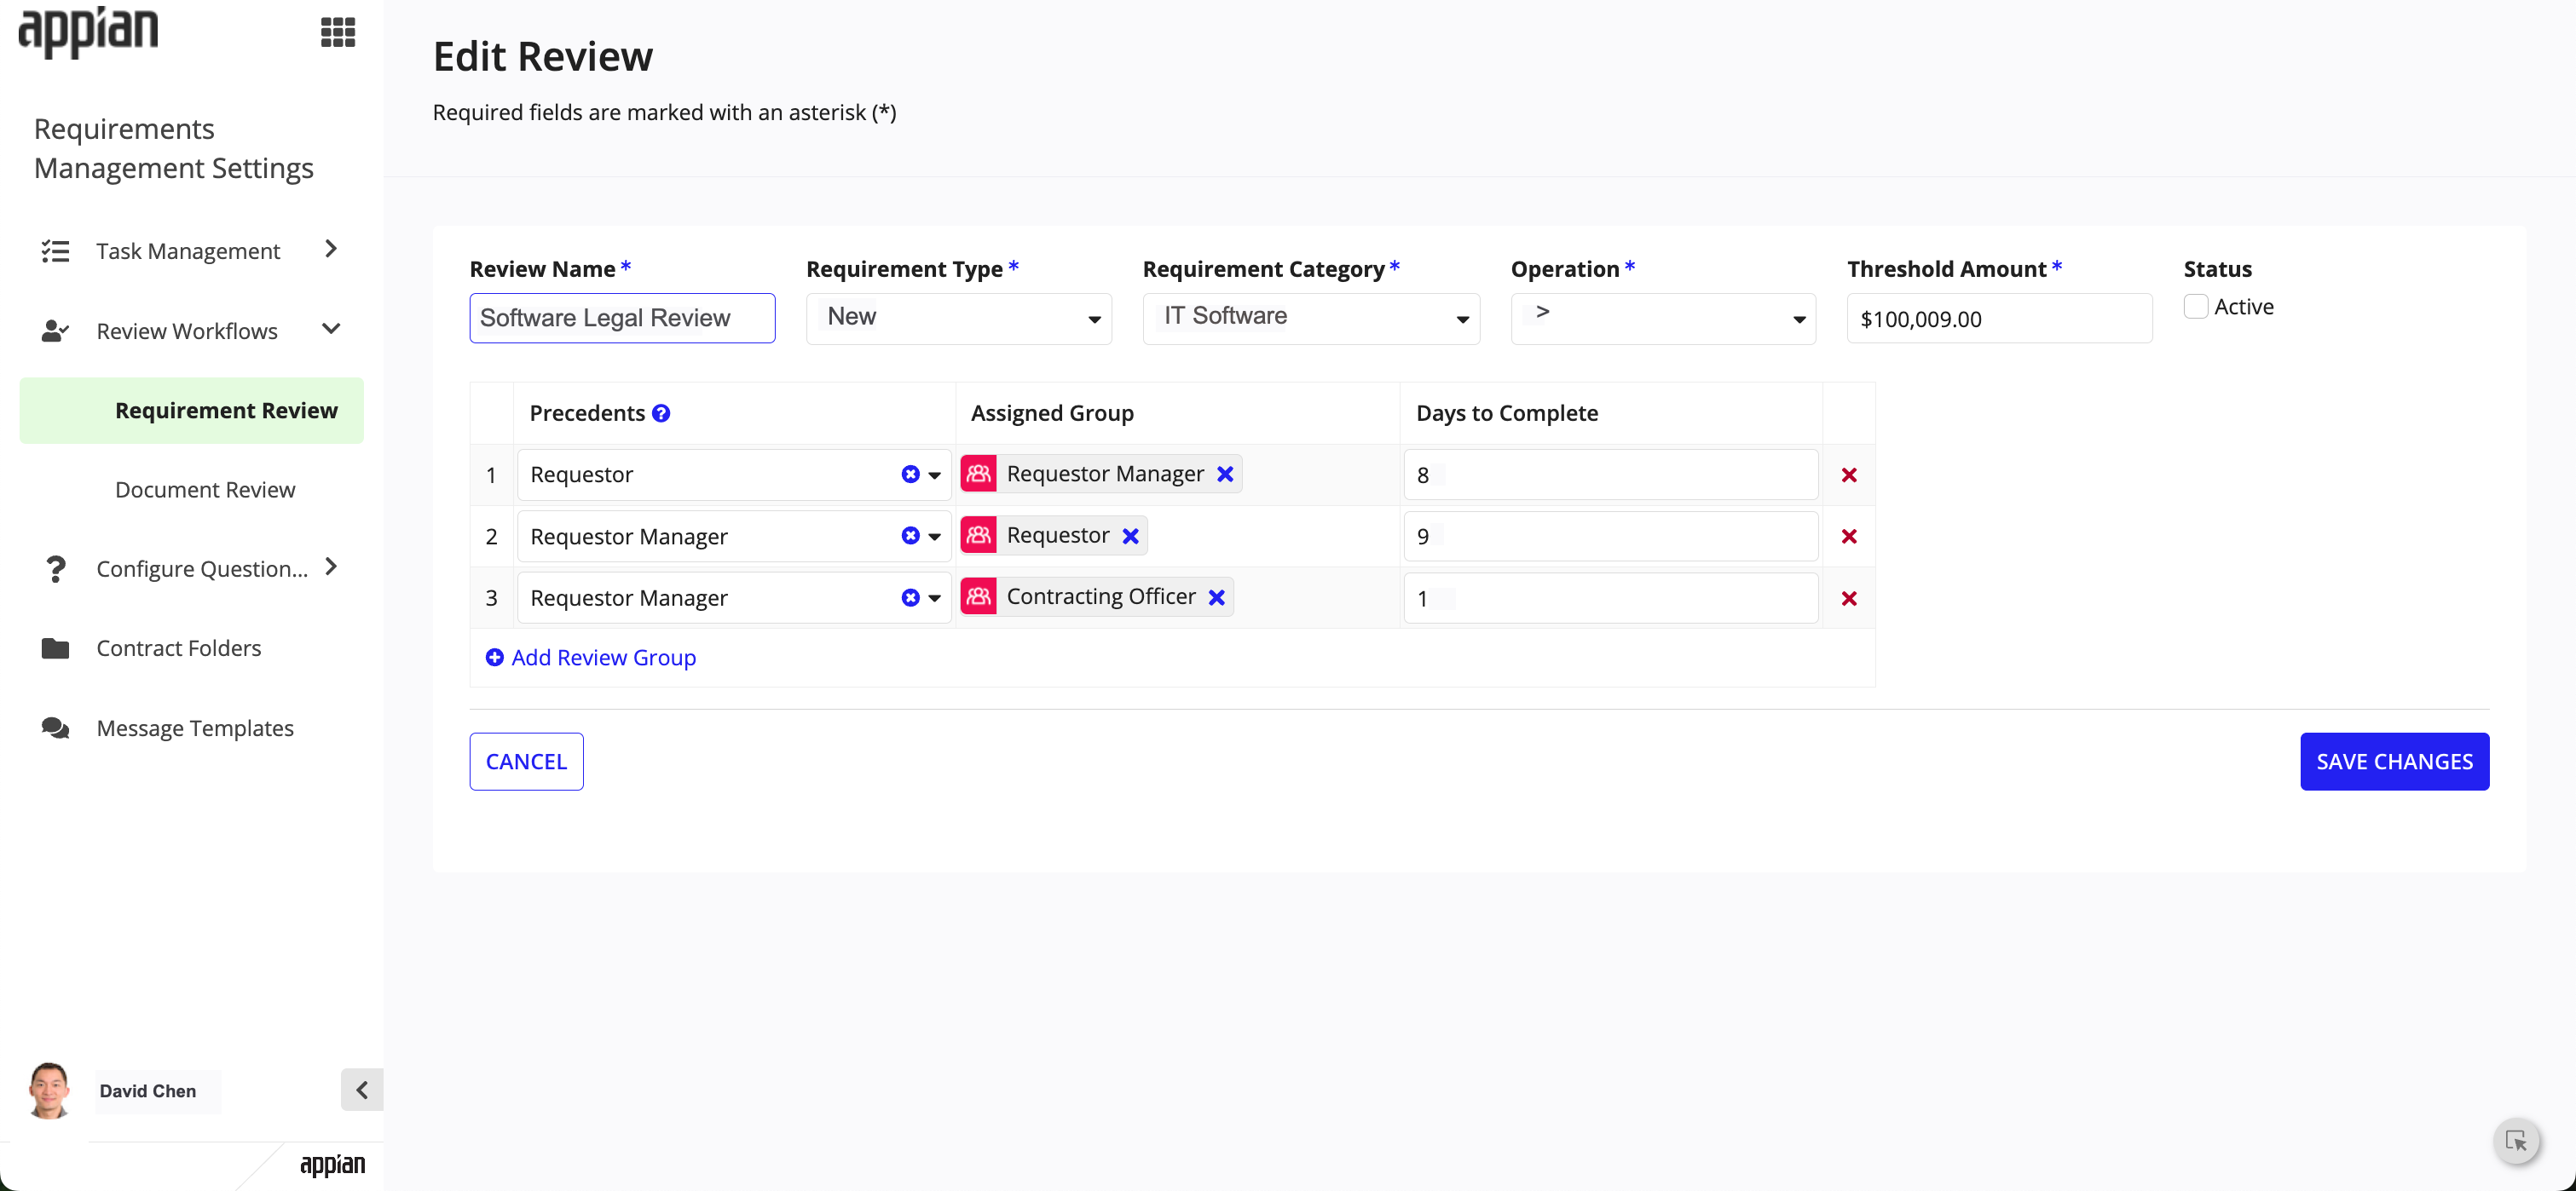Clear the Requestor precedent in row 1
Viewport: 2576px width, 1191px height.
[x=910, y=475]
